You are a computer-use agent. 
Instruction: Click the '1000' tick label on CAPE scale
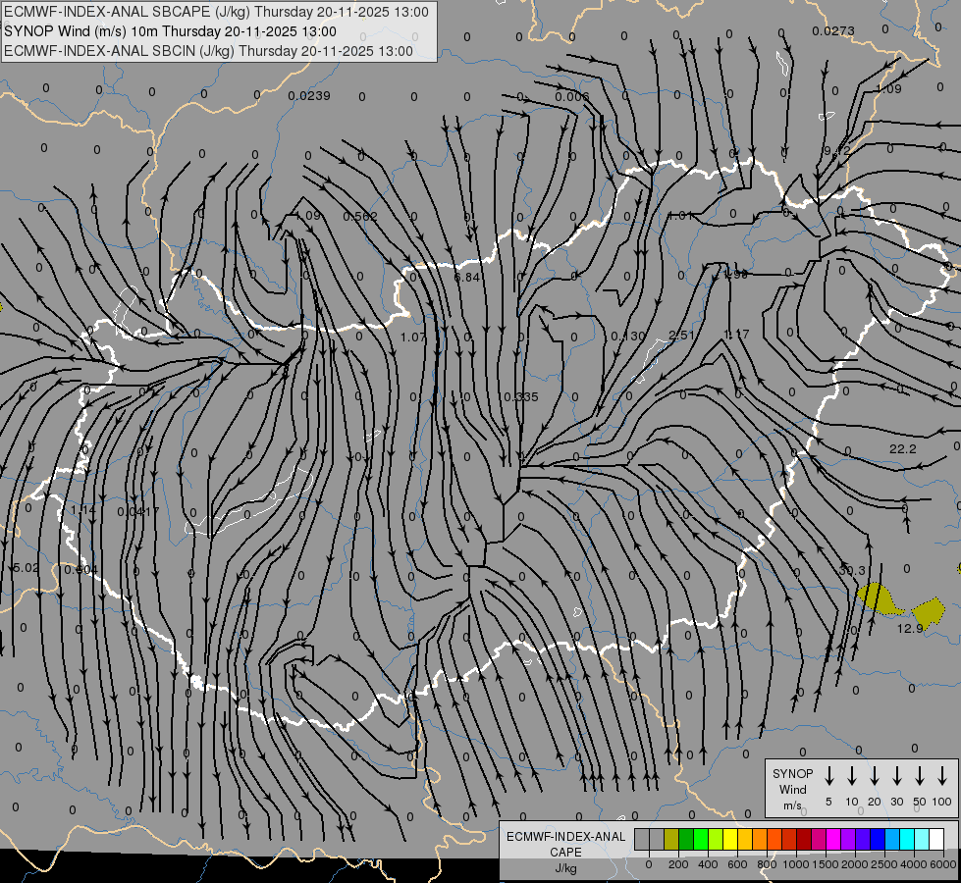point(795,864)
